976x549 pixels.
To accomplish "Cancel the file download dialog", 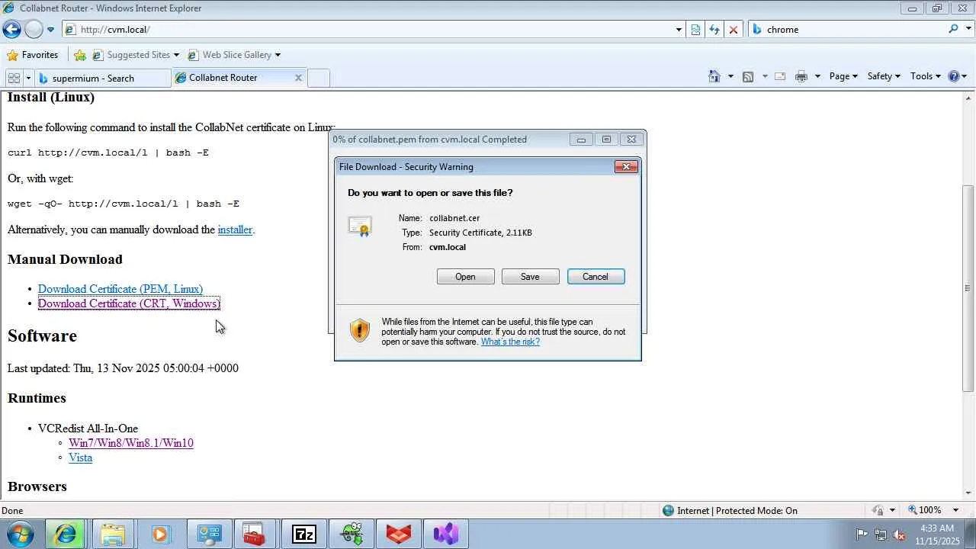I will pos(596,277).
